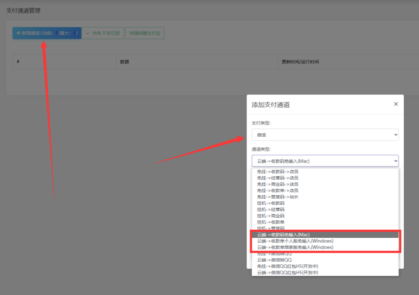Select 云端->收款单商家版免输入(Windows) option
The image size is (419, 295).
(x=299, y=247)
